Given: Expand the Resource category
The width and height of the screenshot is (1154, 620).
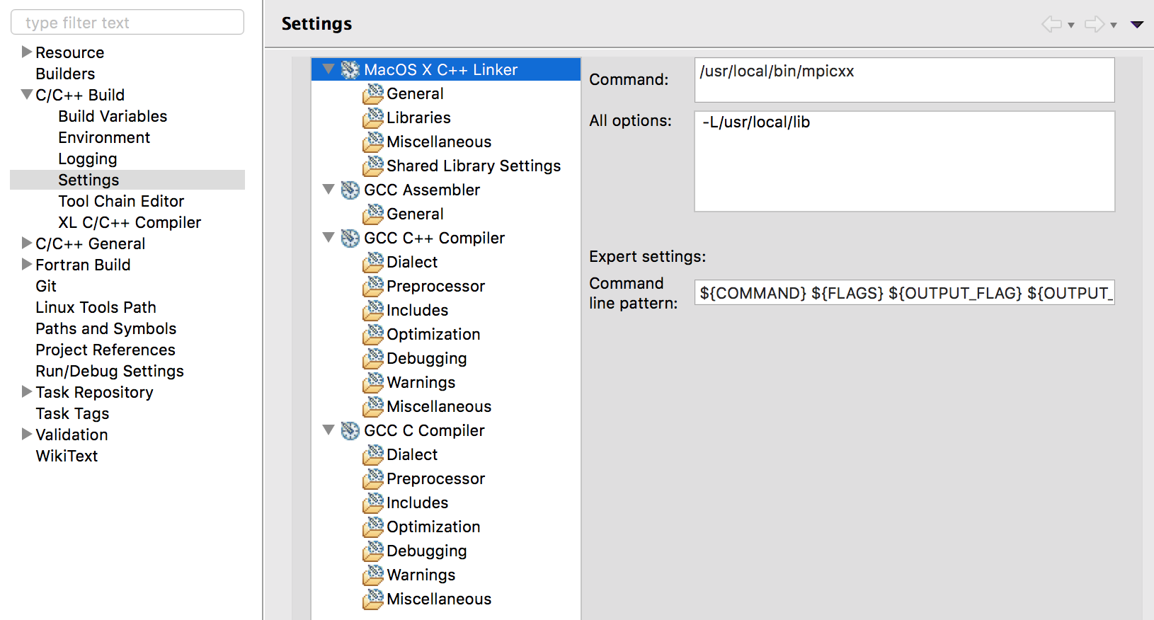Looking at the screenshot, I should click(27, 52).
